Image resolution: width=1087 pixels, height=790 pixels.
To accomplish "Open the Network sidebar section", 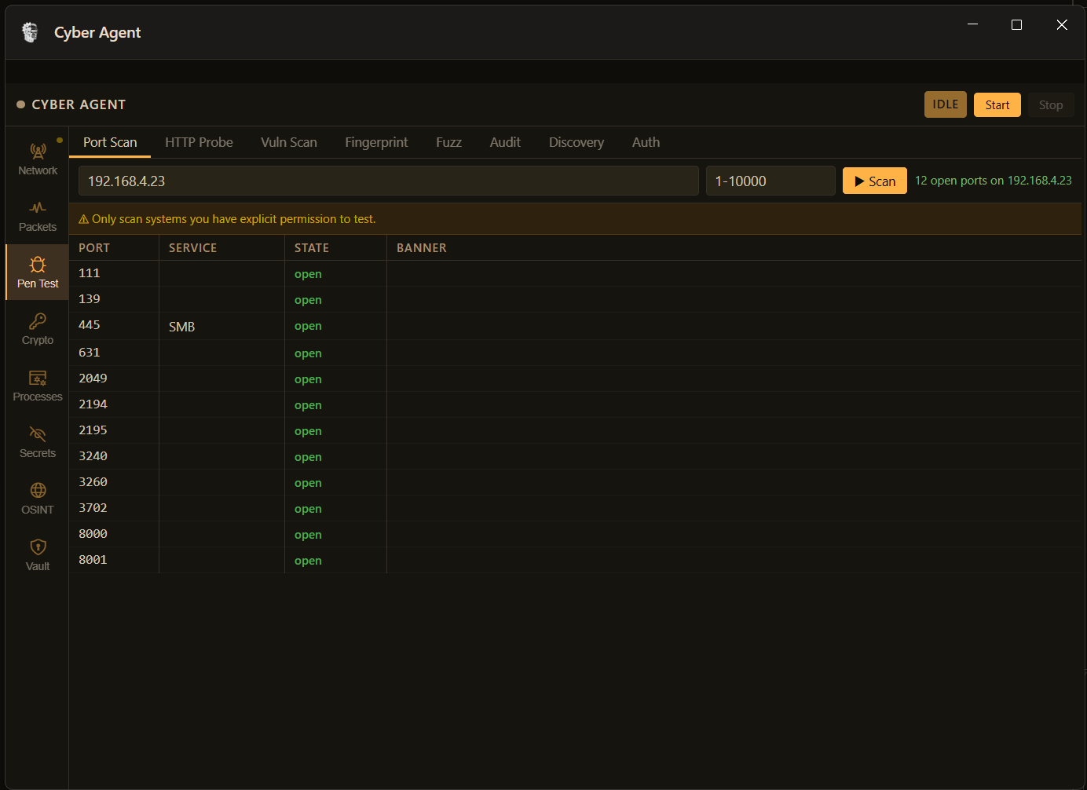I will 38,159.
